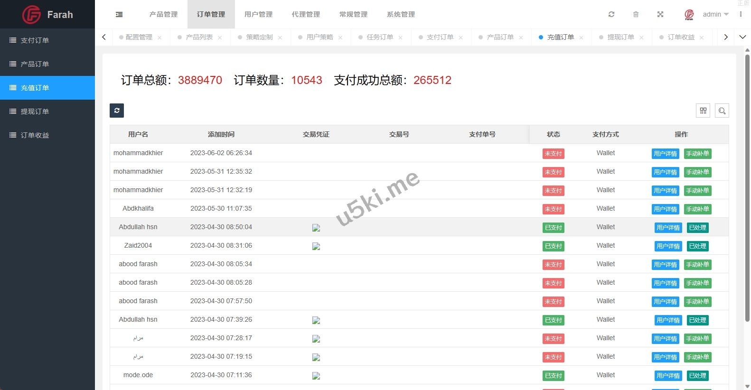Toggle fullscreen with the expand icon
Image resolution: width=751 pixels, height=390 pixels.
pos(660,15)
